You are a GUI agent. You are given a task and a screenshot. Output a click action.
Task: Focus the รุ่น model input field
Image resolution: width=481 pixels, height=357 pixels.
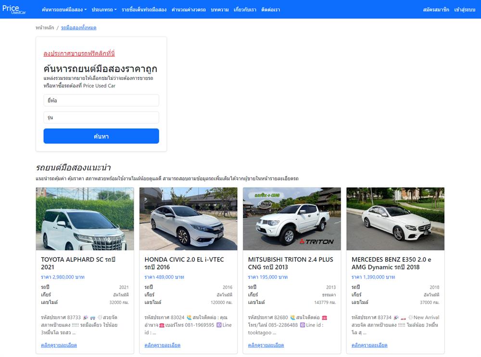pyautogui.click(x=101, y=117)
